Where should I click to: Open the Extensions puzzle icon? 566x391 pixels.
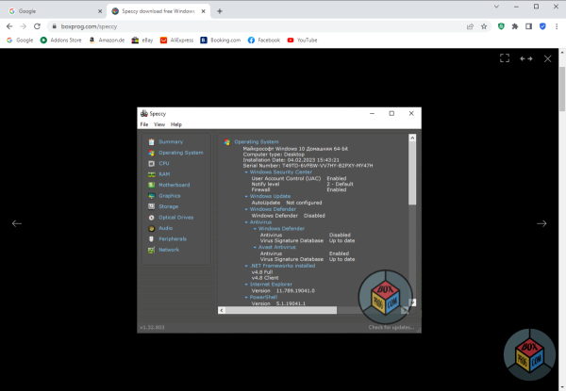coord(515,26)
